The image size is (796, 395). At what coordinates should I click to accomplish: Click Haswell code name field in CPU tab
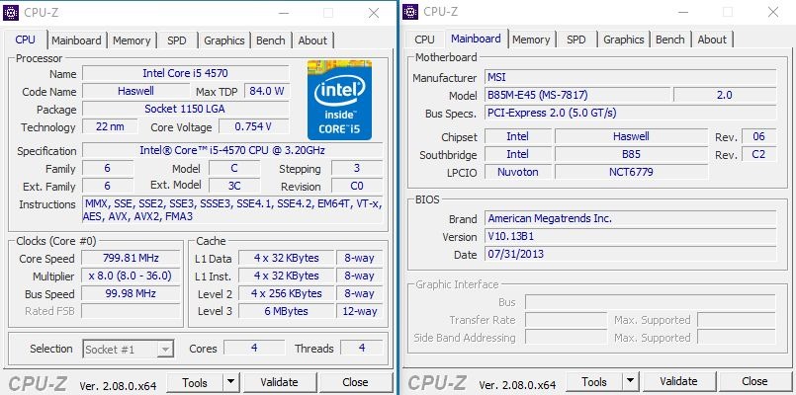pos(135,91)
